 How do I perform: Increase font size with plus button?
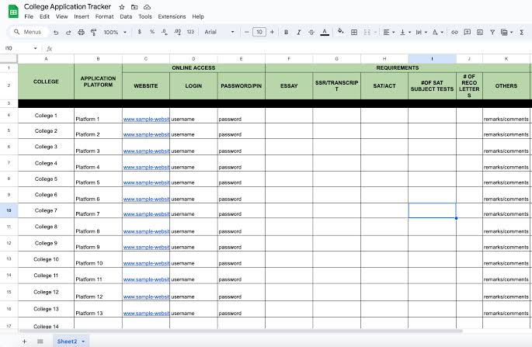pyautogui.click(x=272, y=32)
